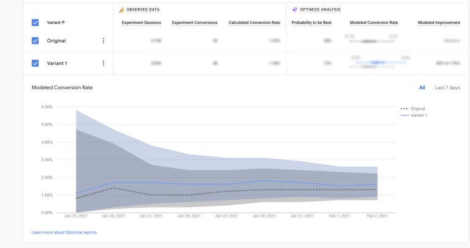This screenshot has width=470, height=248.
Task: Uncheck the Variant 1 checkbox
Action: coord(35,63)
